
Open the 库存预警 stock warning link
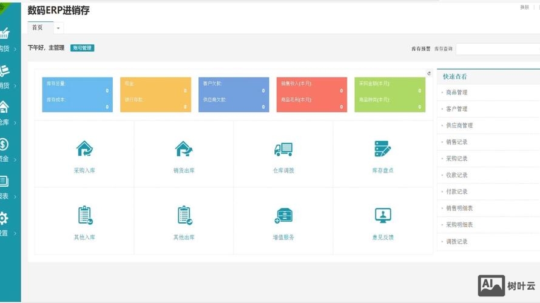[x=421, y=49]
